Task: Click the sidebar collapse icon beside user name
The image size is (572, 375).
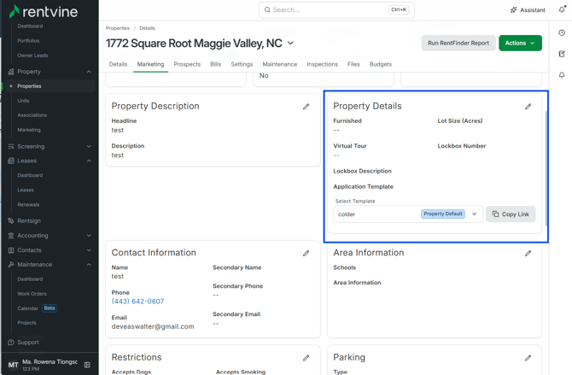Action: (87, 365)
